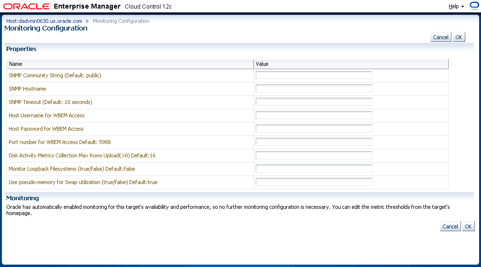Screen dimensions: 481x267
Task: Click the Name column header
Action: coord(130,64)
